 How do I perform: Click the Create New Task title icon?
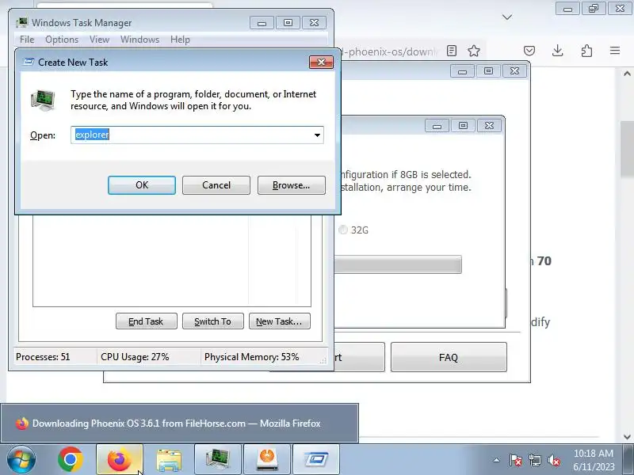[29, 62]
